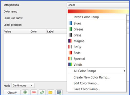
Task: Click the Interpolation text label
Action: 11,5
